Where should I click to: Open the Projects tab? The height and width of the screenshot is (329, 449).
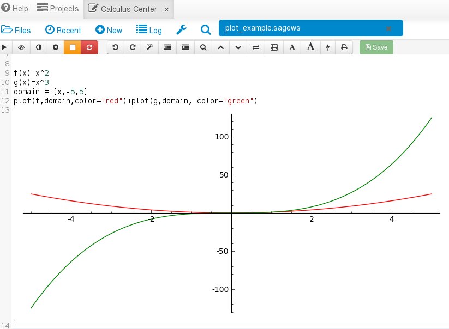coord(58,9)
